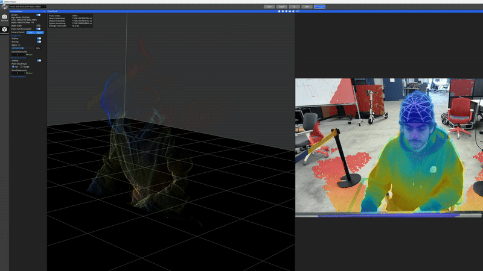Screen dimensions: 483x271
Task: Switch to the Depth view tab
Action: 282,7
